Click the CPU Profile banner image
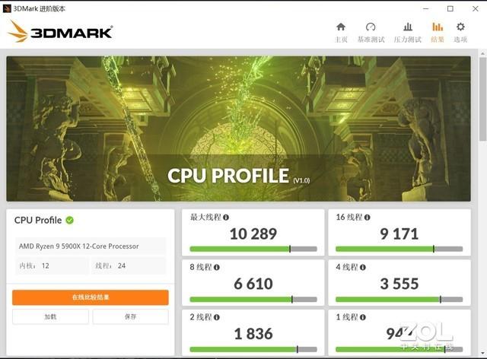Image resolution: width=487 pixels, height=359 pixels. [238, 129]
